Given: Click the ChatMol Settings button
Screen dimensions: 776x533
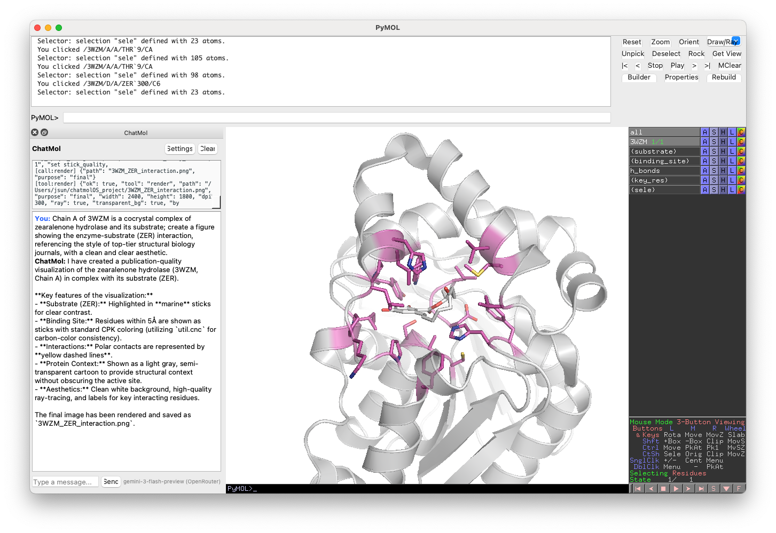Looking at the screenshot, I should [x=179, y=149].
